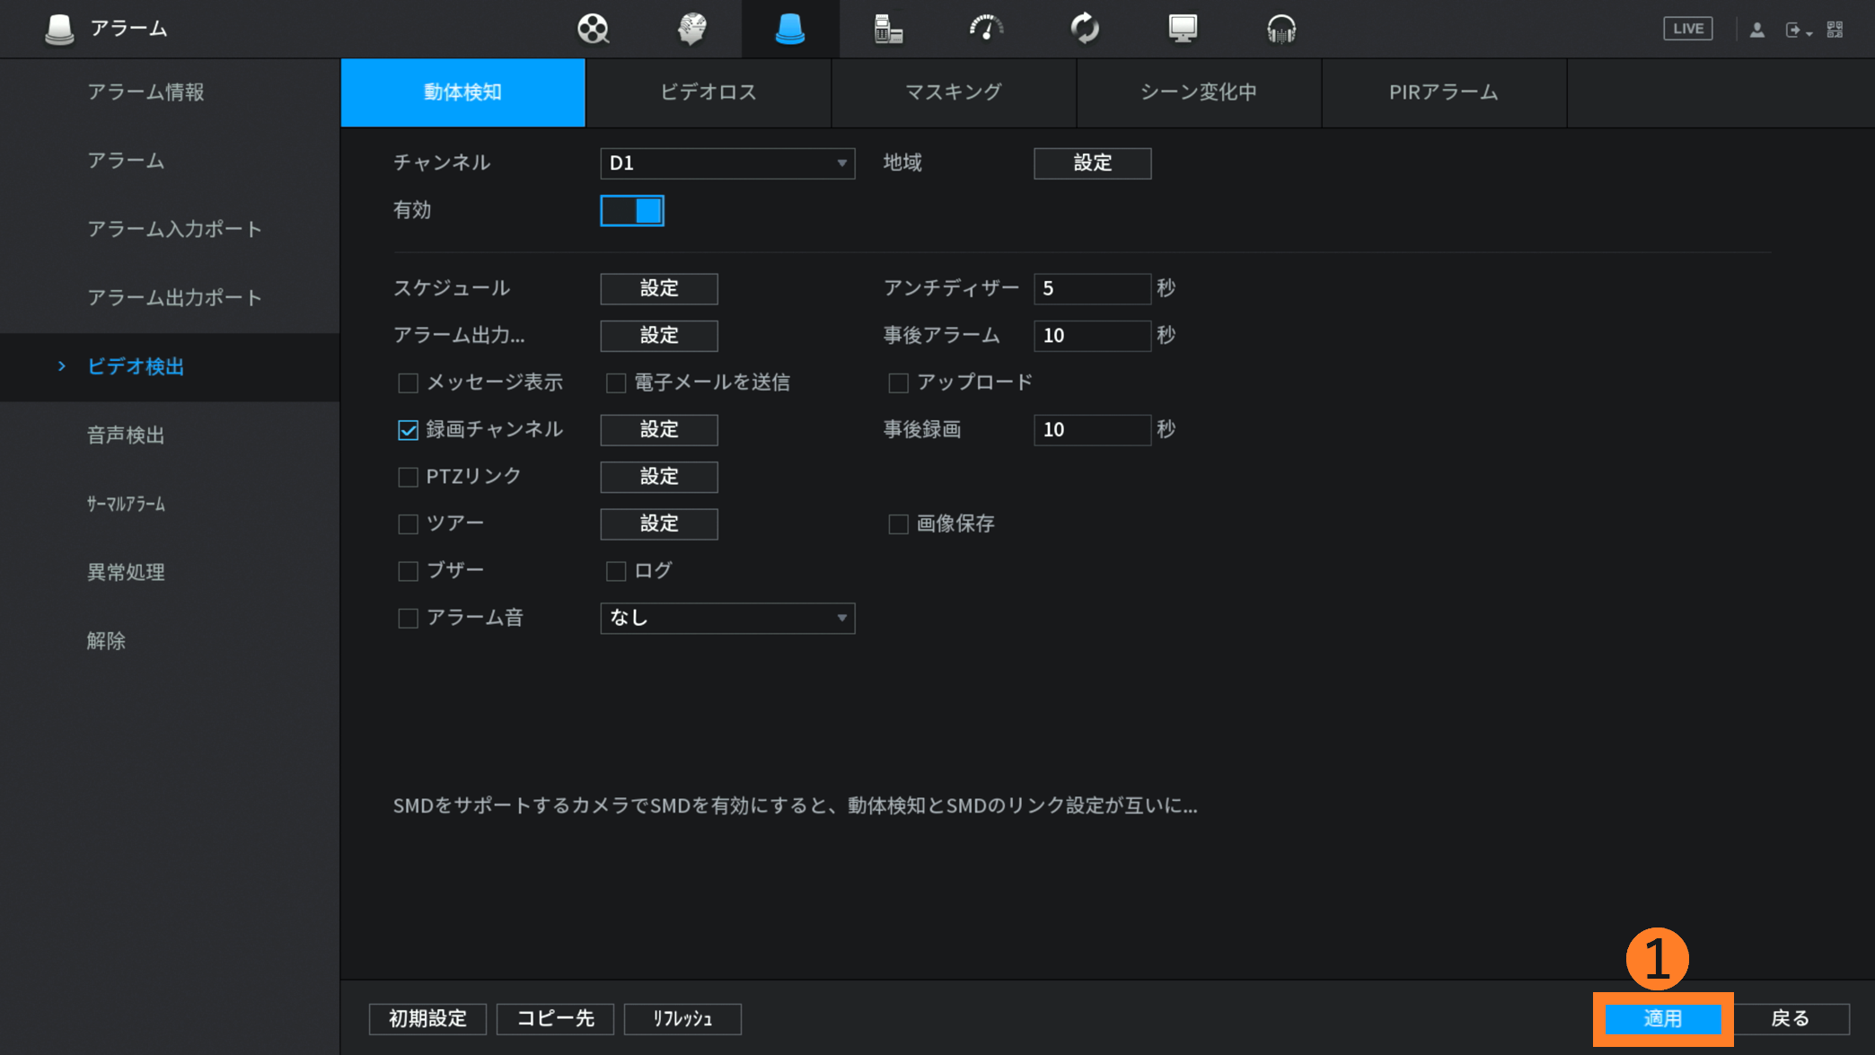Toggle the 有効 enable switch
1875x1055 pixels.
[632, 211]
